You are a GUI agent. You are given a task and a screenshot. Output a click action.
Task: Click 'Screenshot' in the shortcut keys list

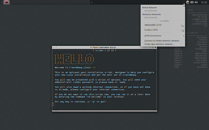pyautogui.click(x=202, y=67)
